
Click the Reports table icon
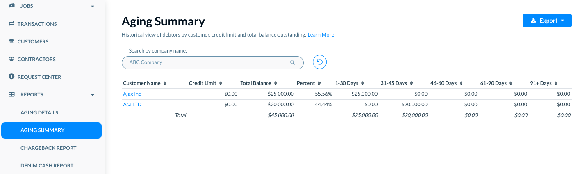pos(11,94)
